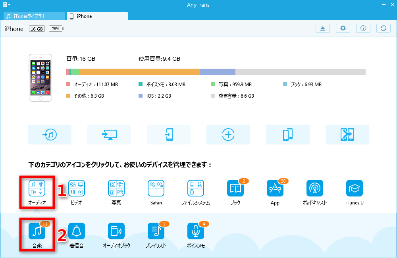Click the clone device shortcut
Viewport: 397px width, 258px height.
347,135
